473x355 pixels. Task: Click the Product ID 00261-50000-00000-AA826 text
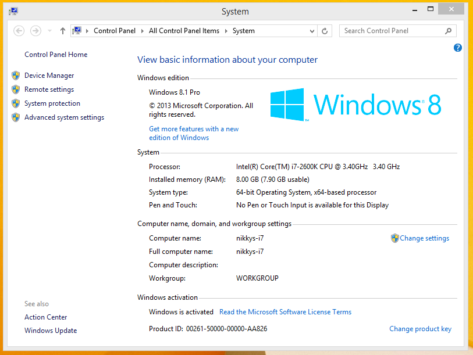coord(208,329)
